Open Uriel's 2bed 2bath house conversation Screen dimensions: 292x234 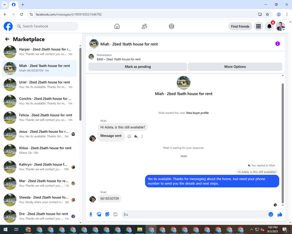[39, 85]
